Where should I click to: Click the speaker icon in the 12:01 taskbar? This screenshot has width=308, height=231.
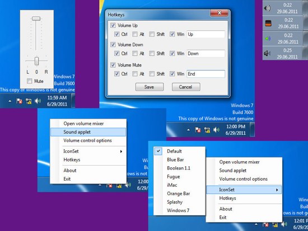tap(284, 224)
